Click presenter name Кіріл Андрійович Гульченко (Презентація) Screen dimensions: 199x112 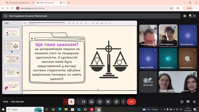point(28,16)
